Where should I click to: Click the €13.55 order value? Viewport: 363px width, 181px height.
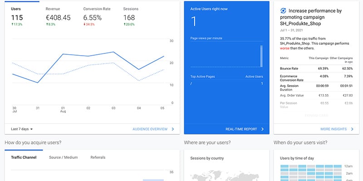tap(324, 95)
